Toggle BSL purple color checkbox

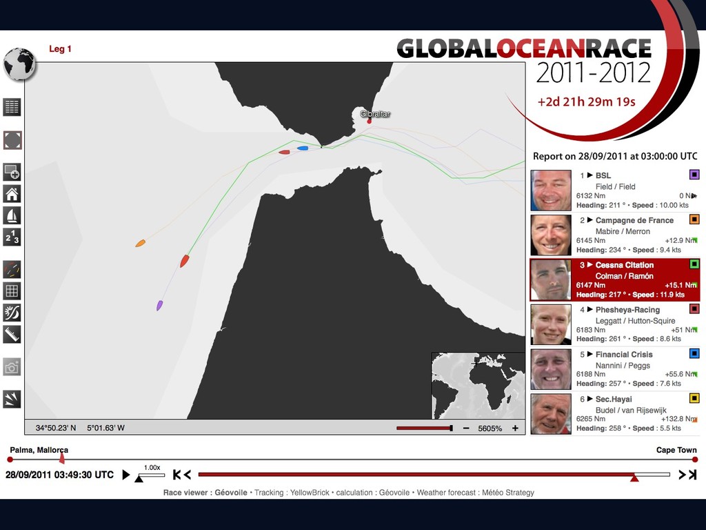coord(694,175)
